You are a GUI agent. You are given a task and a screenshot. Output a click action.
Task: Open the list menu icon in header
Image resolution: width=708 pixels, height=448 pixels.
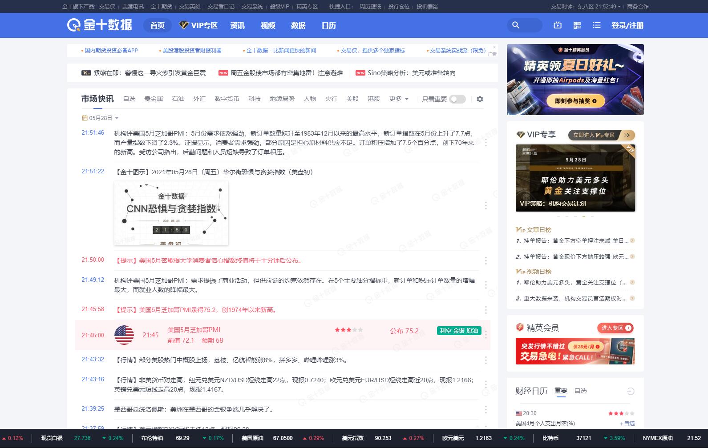coord(597,25)
